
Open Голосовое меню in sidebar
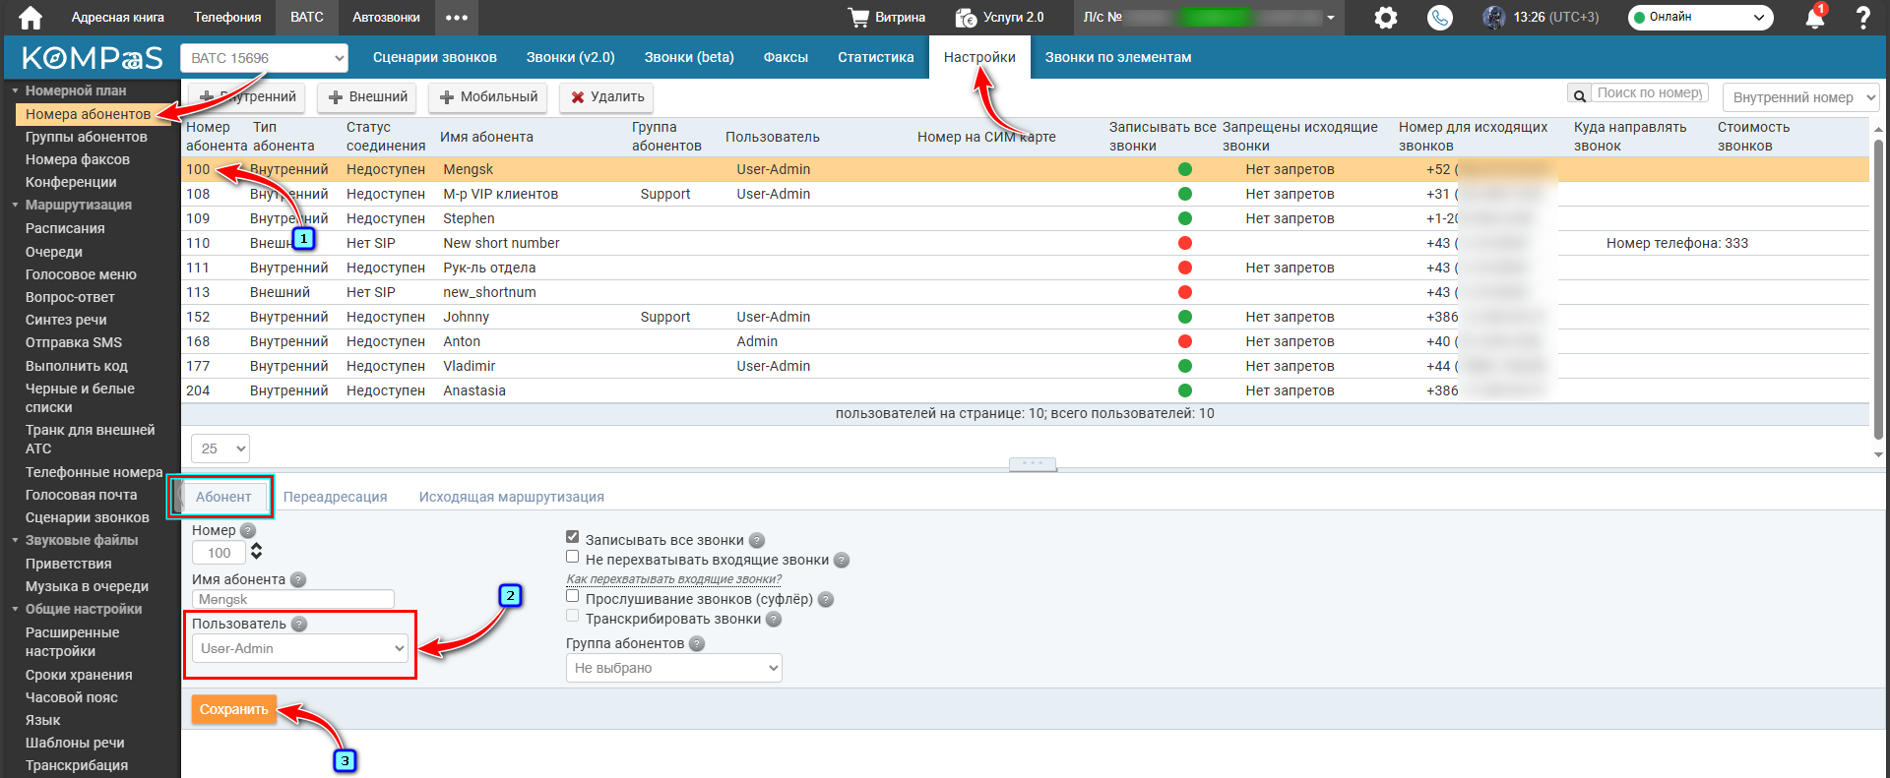click(x=81, y=274)
